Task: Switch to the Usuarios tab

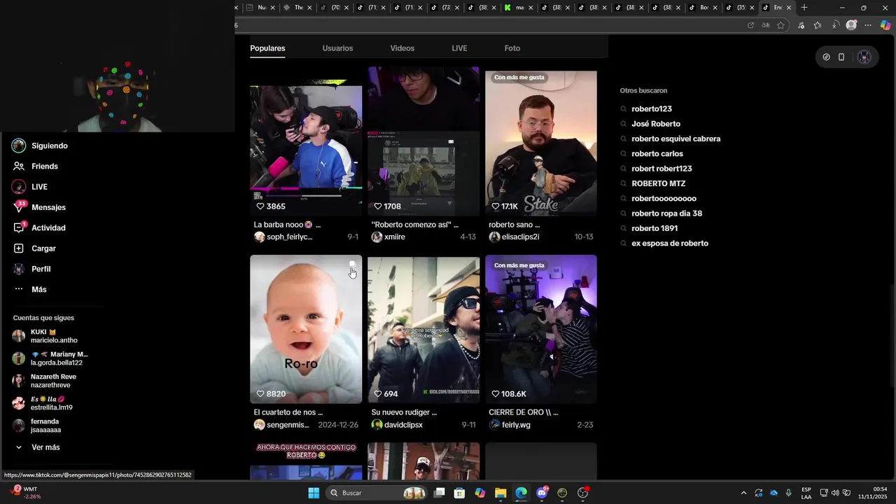Action: click(337, 48)
